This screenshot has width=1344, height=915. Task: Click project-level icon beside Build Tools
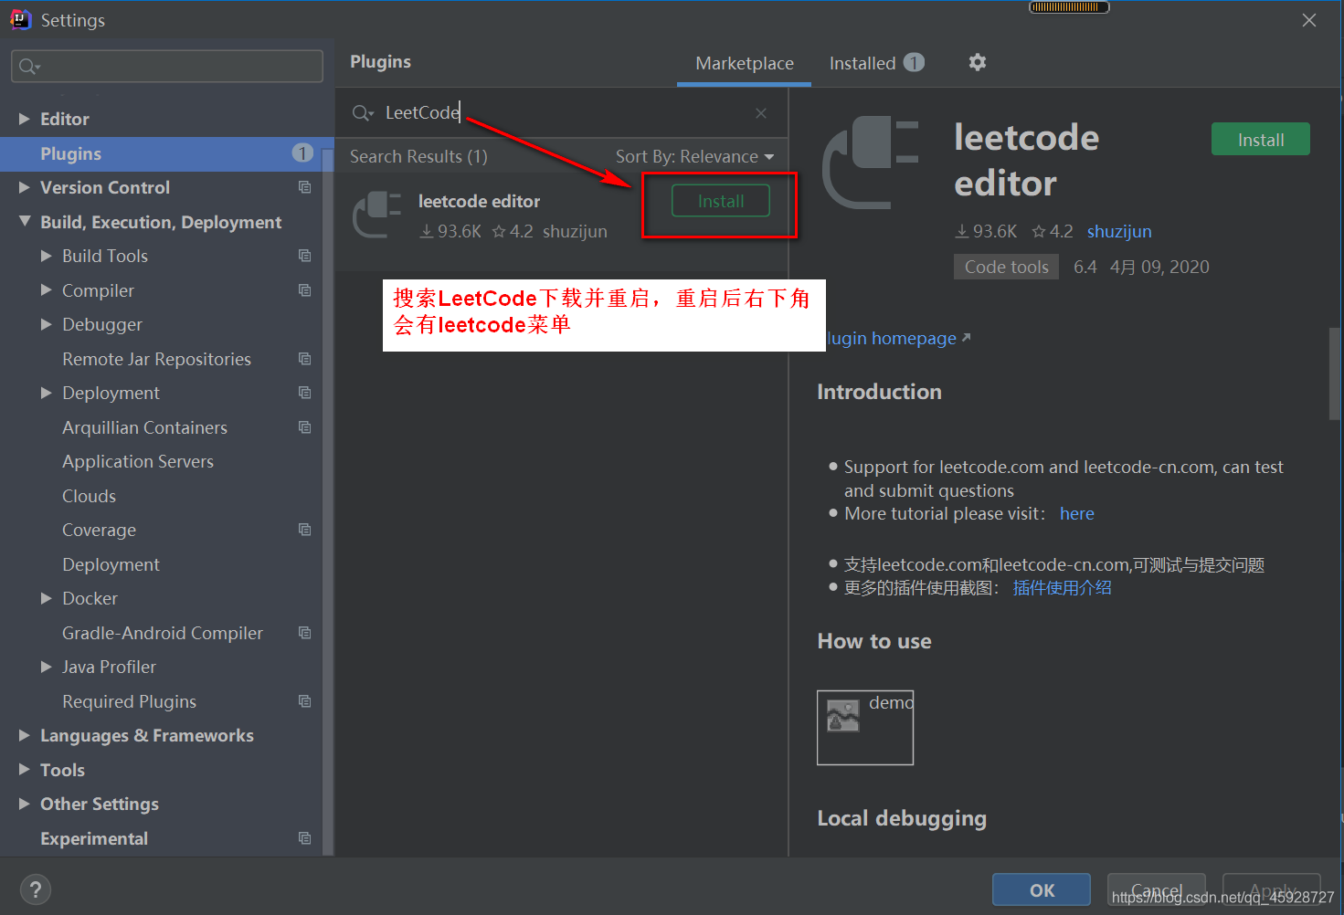coord(305,256)
